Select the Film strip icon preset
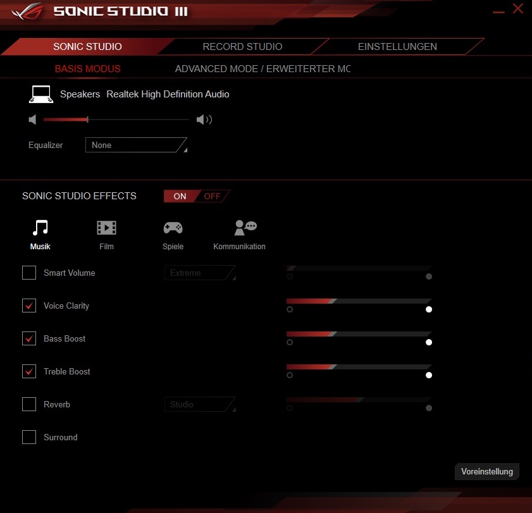 (x=106, y=228)
